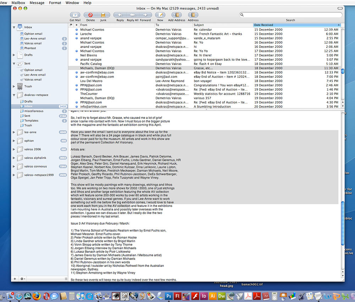
Task: Open the Address book toolbar icon
Action: (193, 15)
